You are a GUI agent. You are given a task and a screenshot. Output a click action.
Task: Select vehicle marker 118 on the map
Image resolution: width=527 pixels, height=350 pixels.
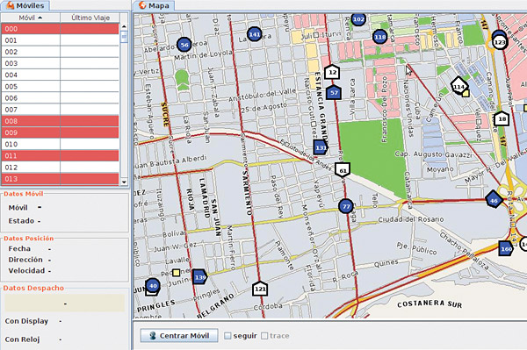click(x=379, y=37)
